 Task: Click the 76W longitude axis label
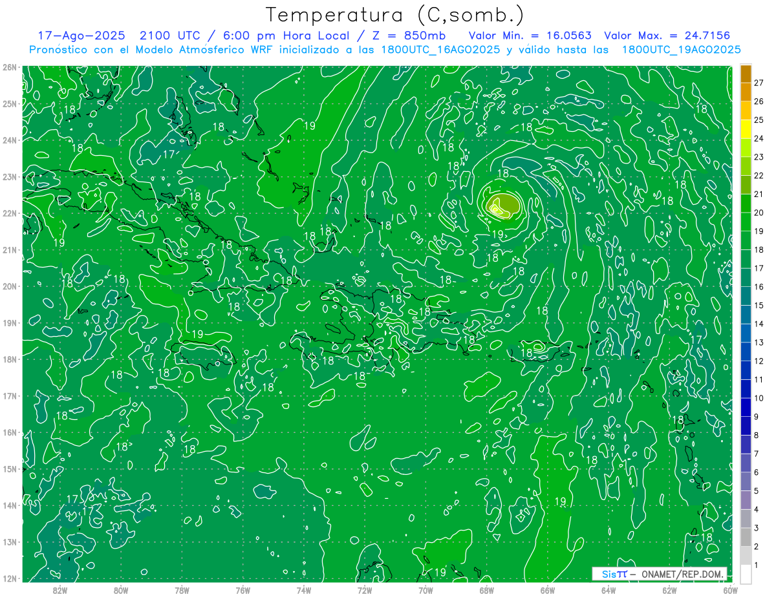243,590
